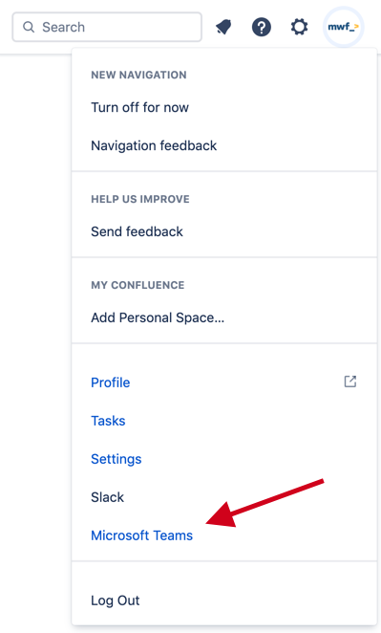Open the Tasks link
Viewport: 381px width, 633px height.
point(108,421)
